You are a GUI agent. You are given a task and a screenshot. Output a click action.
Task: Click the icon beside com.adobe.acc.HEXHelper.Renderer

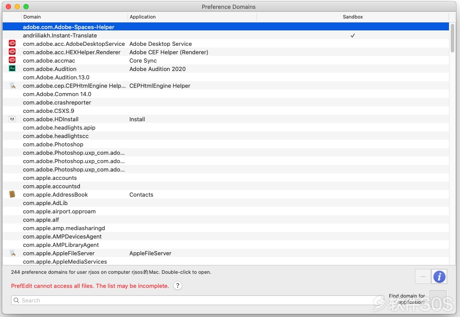click(12, 52)
